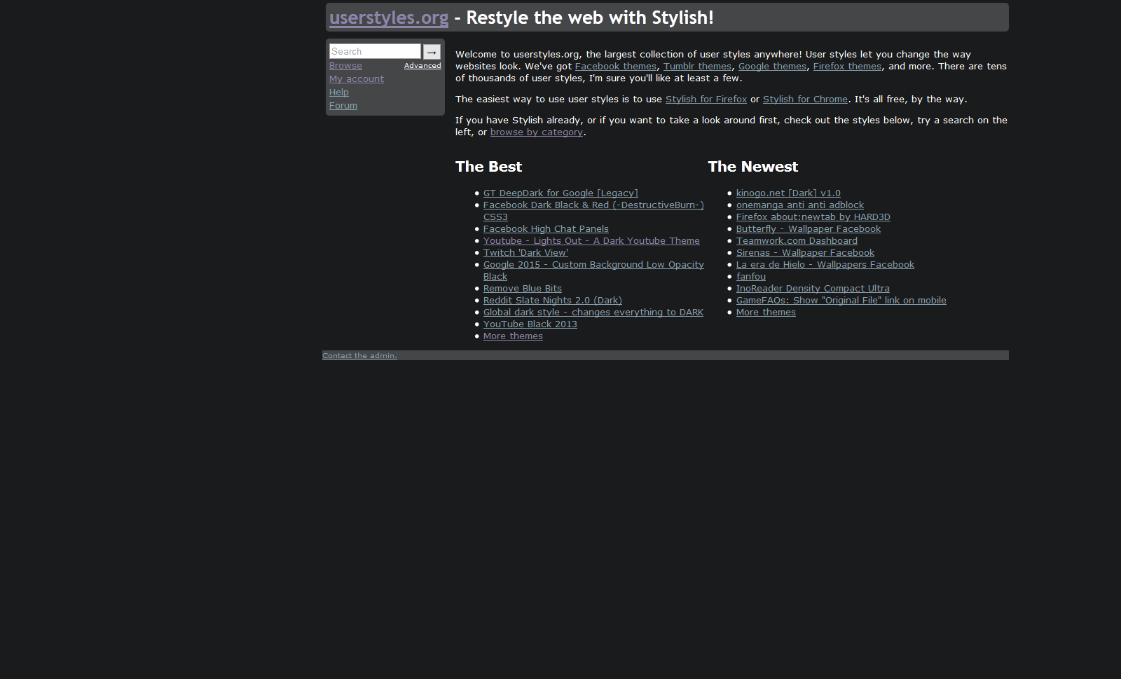The image size is (1121, 679).
Task: Open the Help page link
Action: 339,92
